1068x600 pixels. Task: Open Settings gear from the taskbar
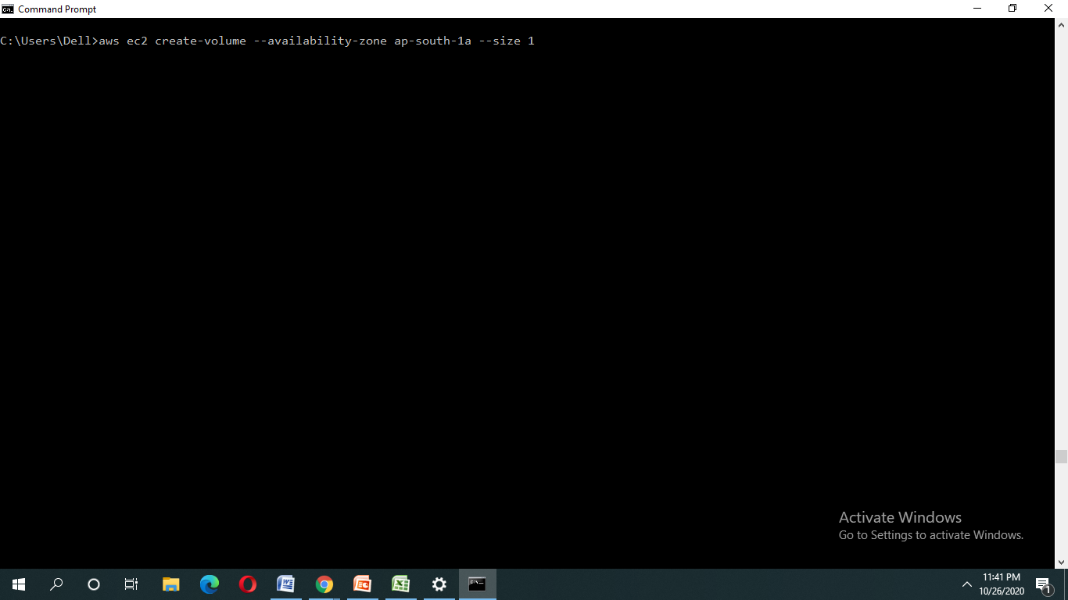click(x=439, y=584)
